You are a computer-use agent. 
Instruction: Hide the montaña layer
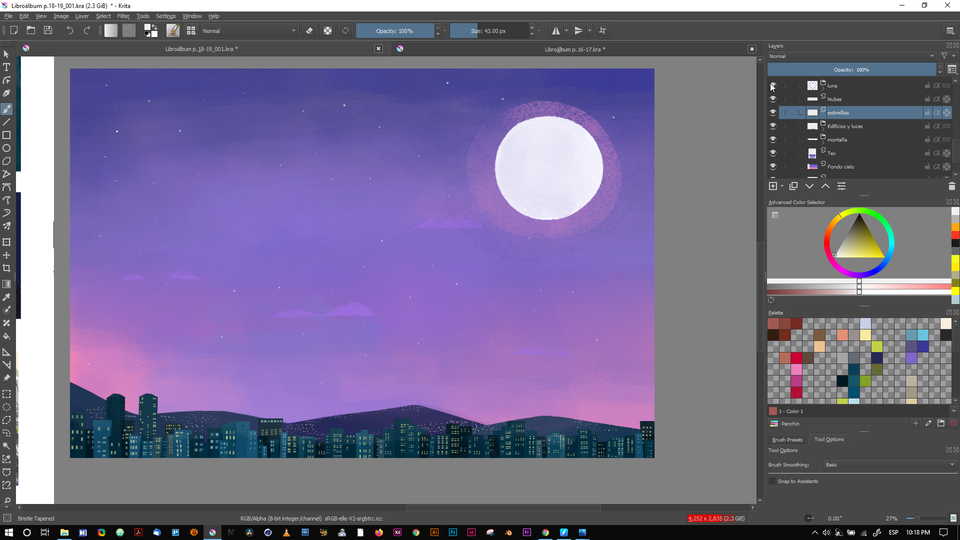coord(773,139)
